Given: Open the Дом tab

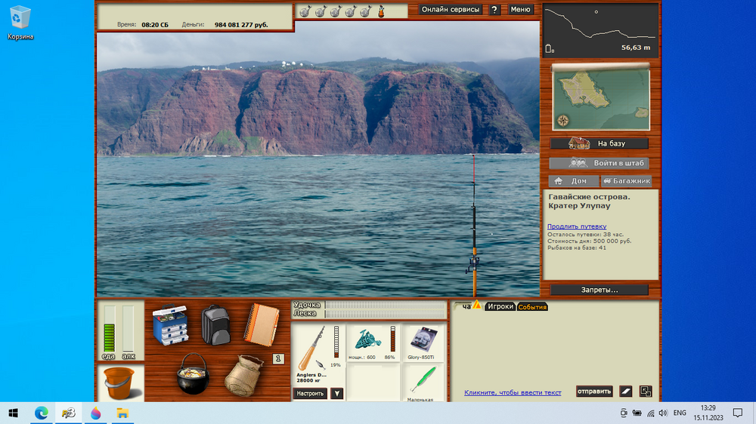Looking at the screenshot, I should click(574, 181).
